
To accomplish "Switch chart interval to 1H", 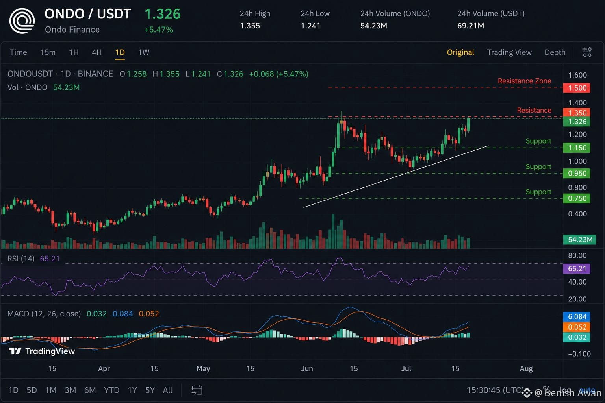I will (x=74, y=52).
